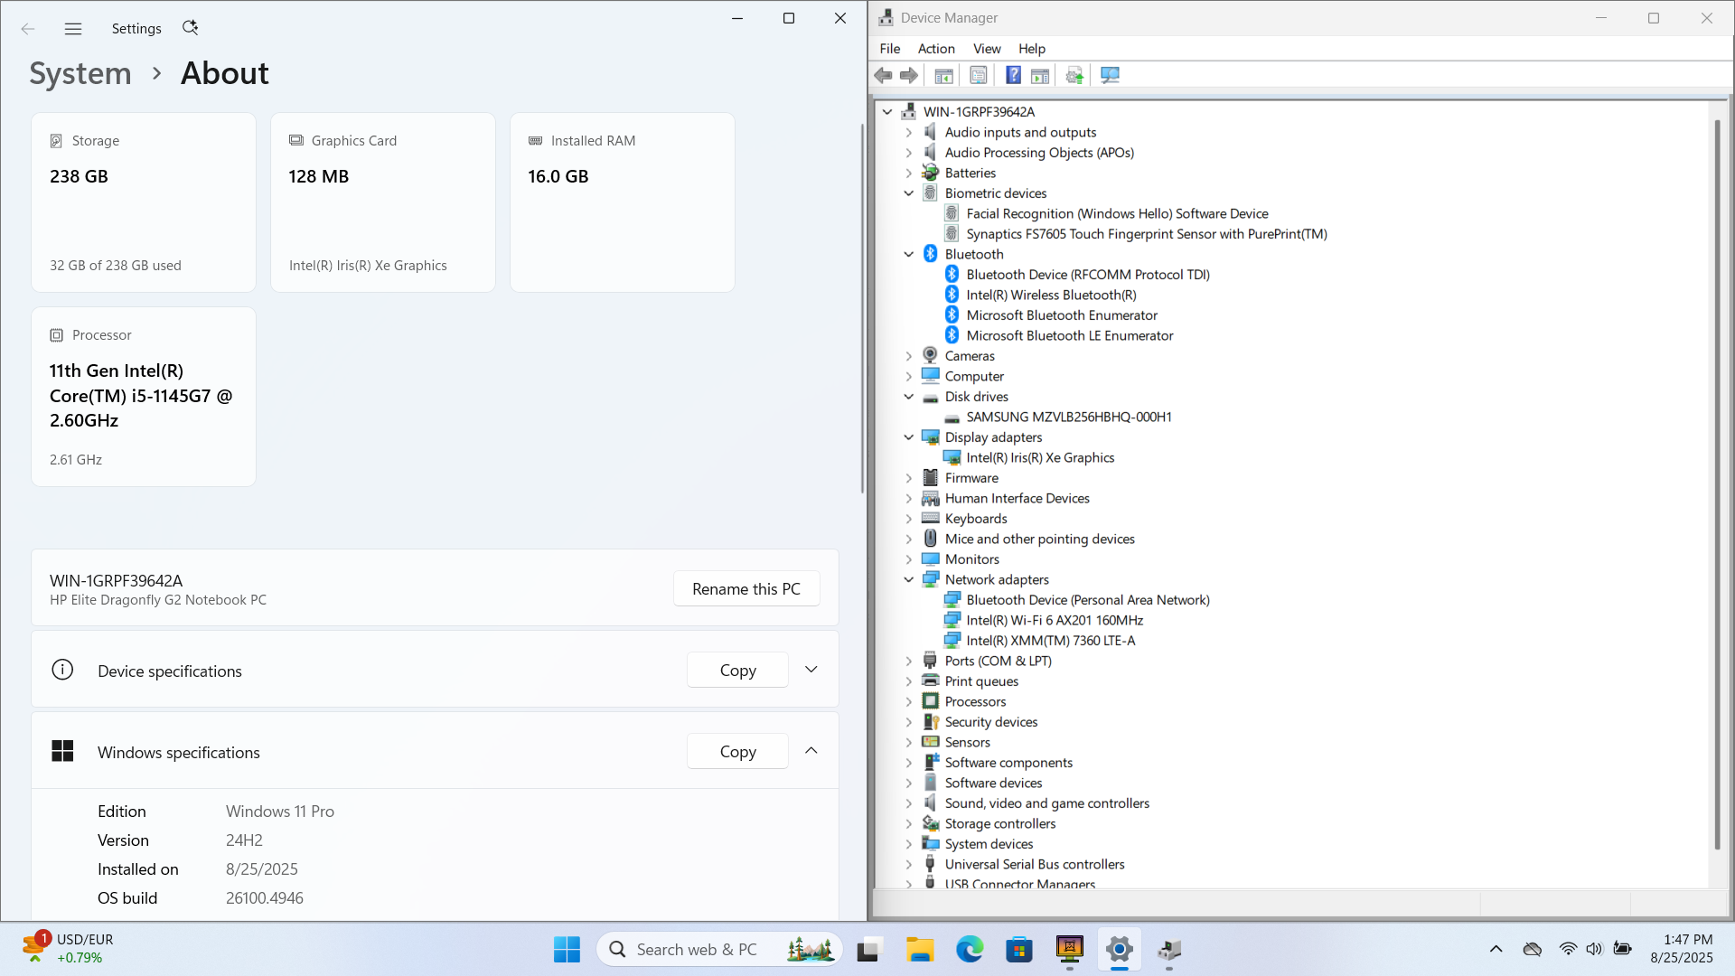Screen dimensions: 1735x976
Task: Expand Audio inputs and outputs
Action: (x=909, y=133)
